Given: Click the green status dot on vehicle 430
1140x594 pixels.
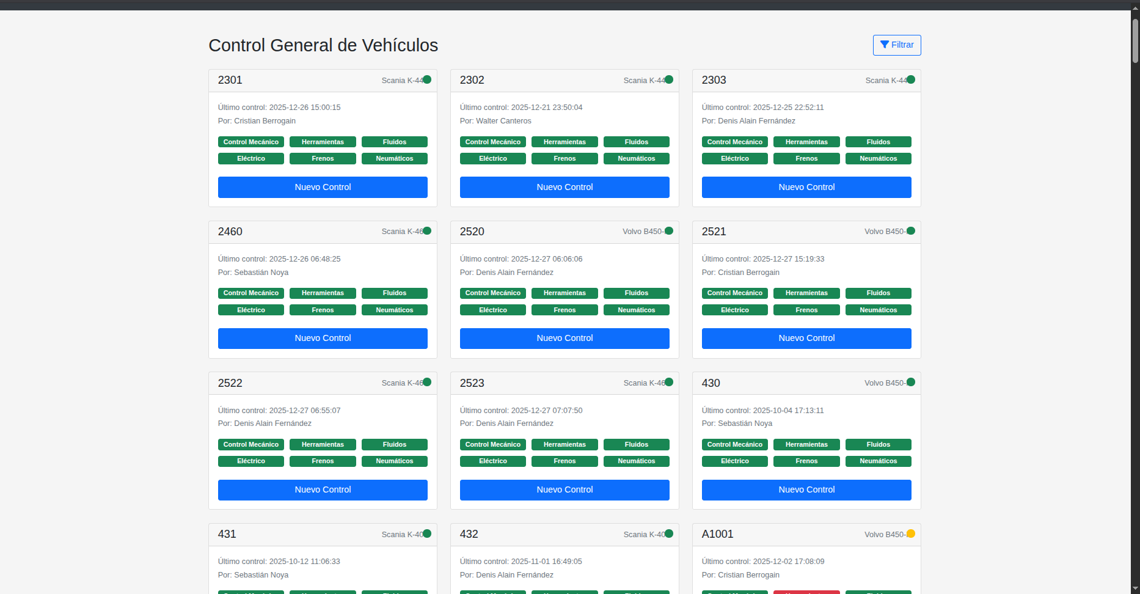Looking at the screenshot, I should coord(911,382).
